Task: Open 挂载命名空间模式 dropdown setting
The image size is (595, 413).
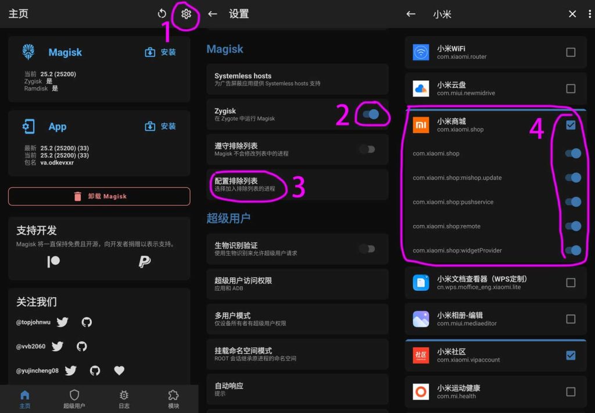Action: [297, 354]
